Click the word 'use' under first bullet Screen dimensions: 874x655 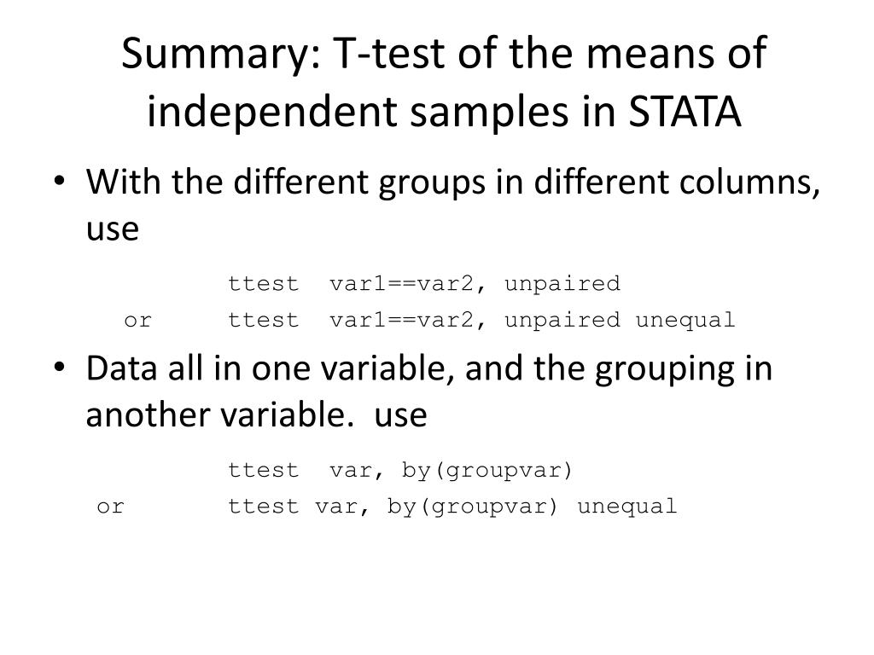click(x=113, y=229)
